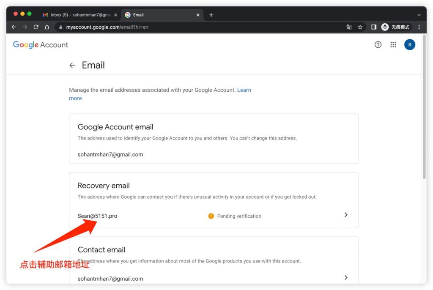Click the Learn more link
Image resolution: width=433 pixels, height=290 pixels.
pos(244,90)
